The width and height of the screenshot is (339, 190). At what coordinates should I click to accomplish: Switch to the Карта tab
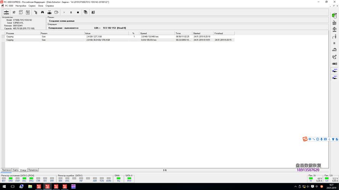tap(15, 170)
